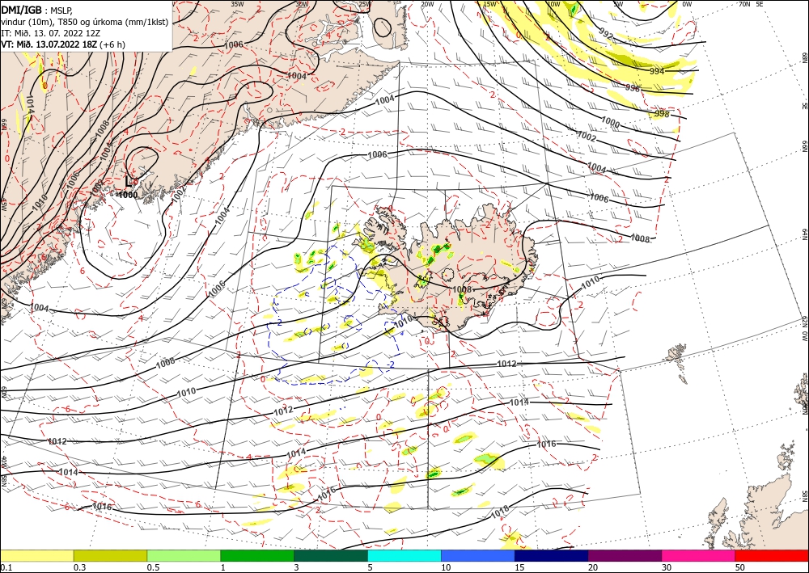The height and width of the screenshot is (573, 809).
Task: Click the '35W' longitude label
Action: 237,4
